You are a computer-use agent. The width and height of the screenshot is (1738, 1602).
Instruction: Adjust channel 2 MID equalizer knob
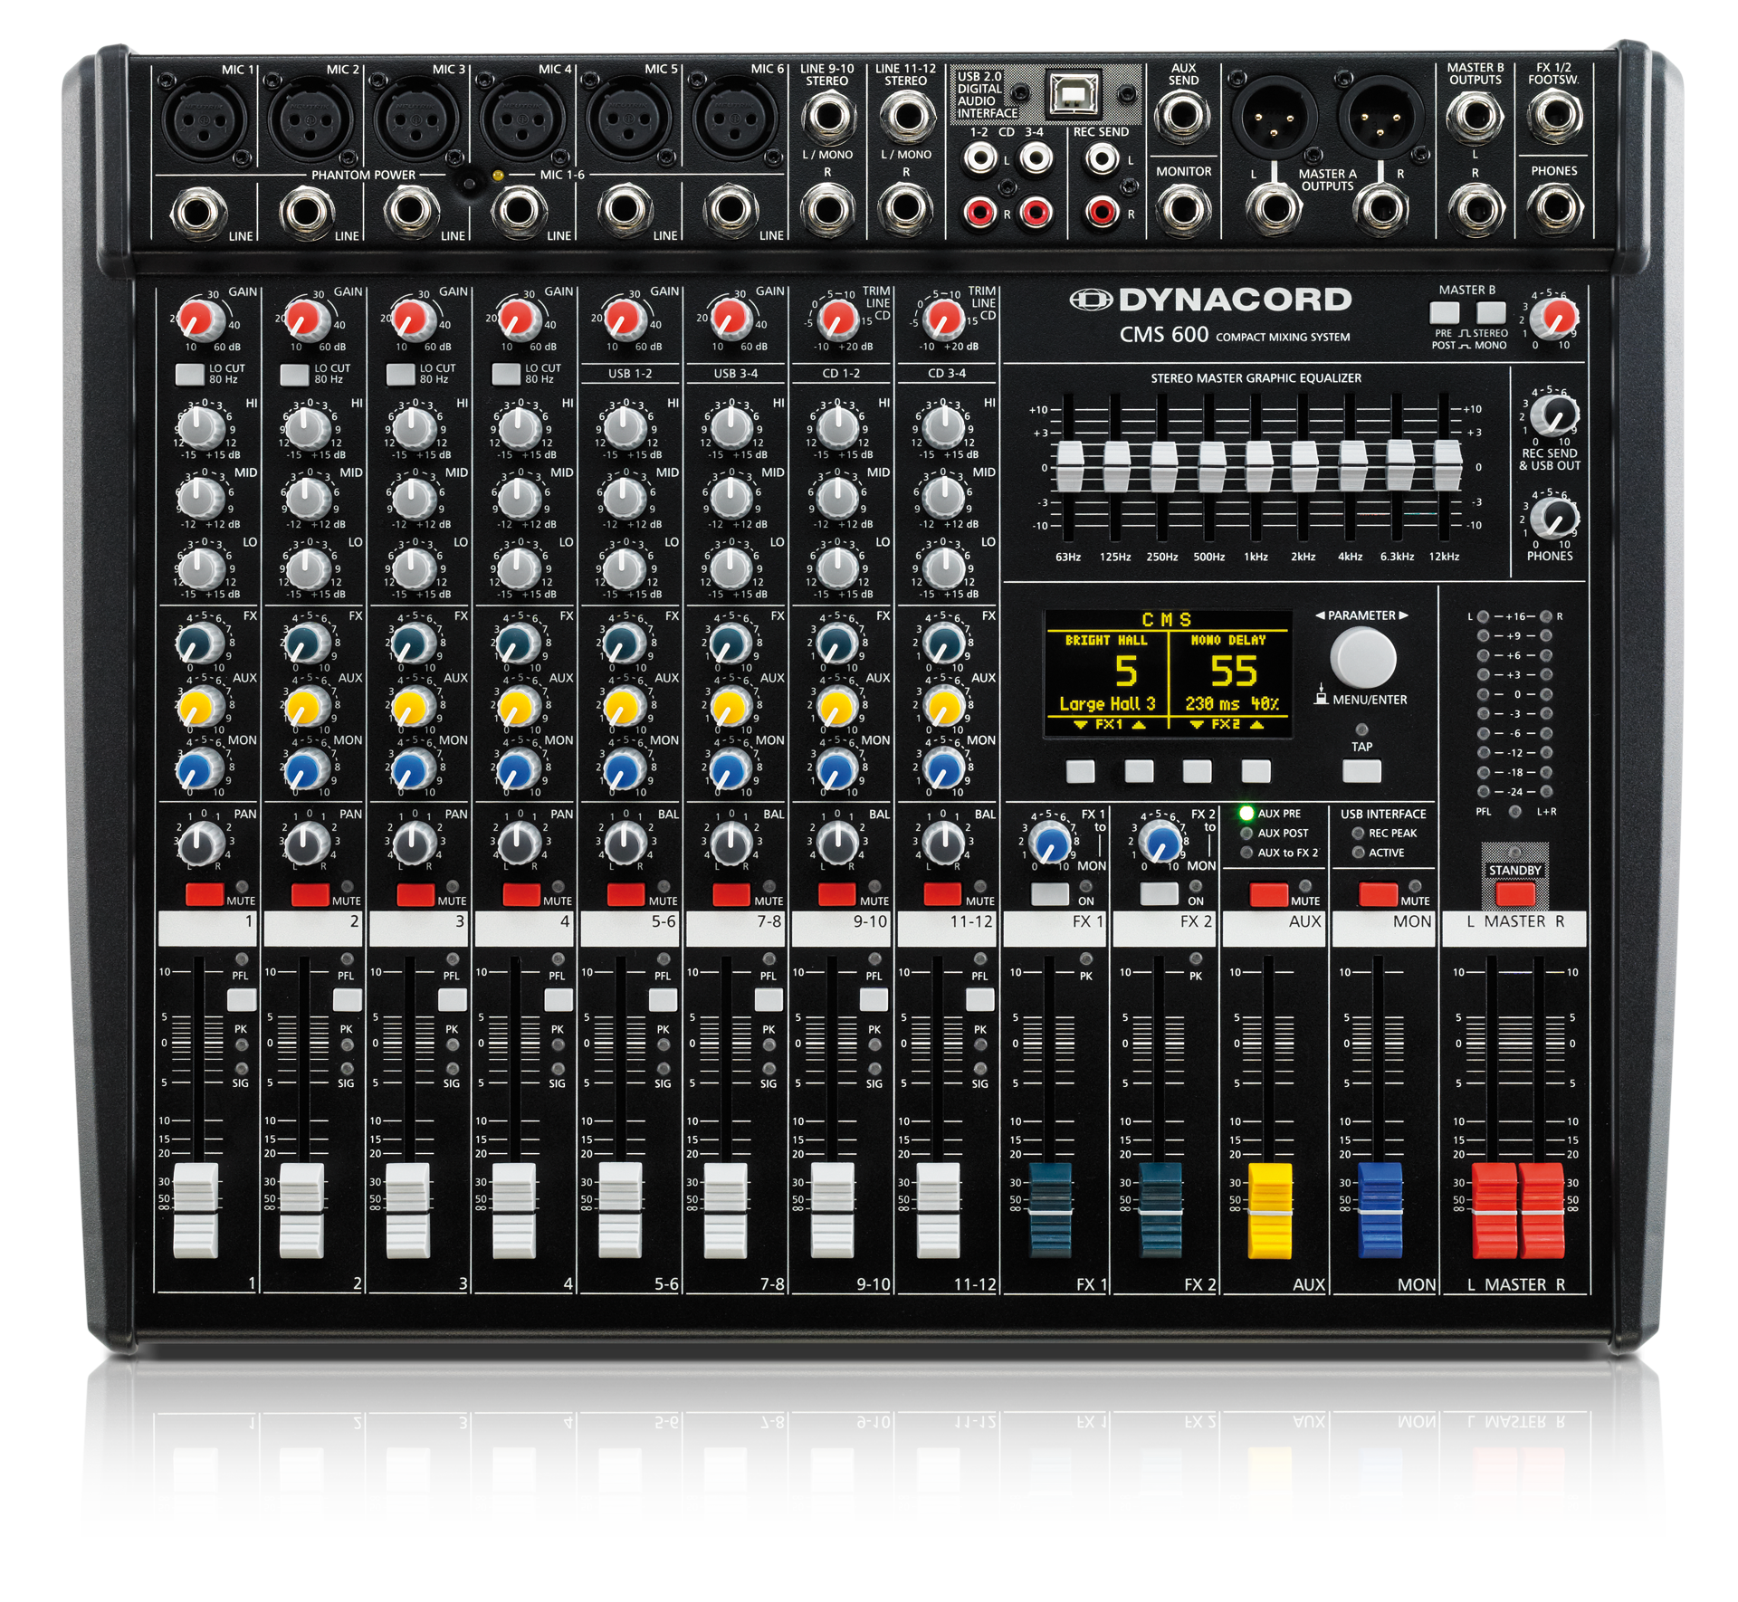pos(308,497)
